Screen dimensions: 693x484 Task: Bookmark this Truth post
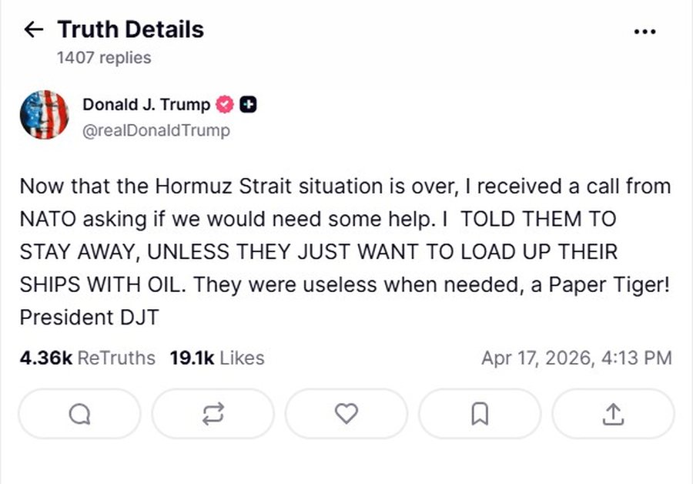479,415
